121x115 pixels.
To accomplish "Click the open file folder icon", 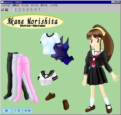I will (2, 10).
